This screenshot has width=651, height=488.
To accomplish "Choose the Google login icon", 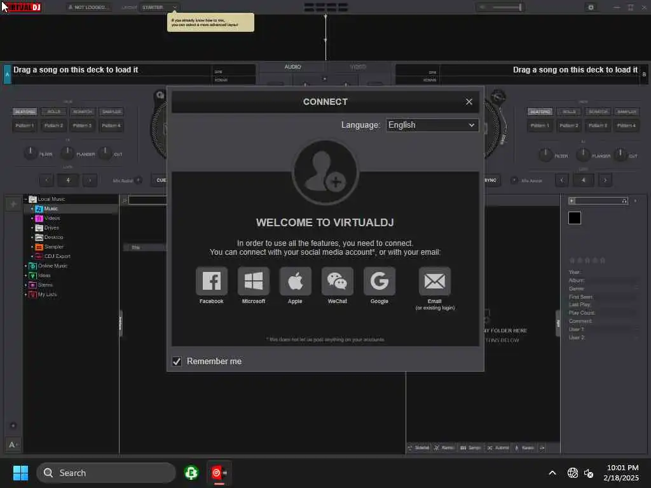I will tap(379, 281).
